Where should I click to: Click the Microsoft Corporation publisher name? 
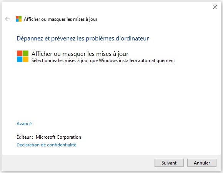(58, 137)
